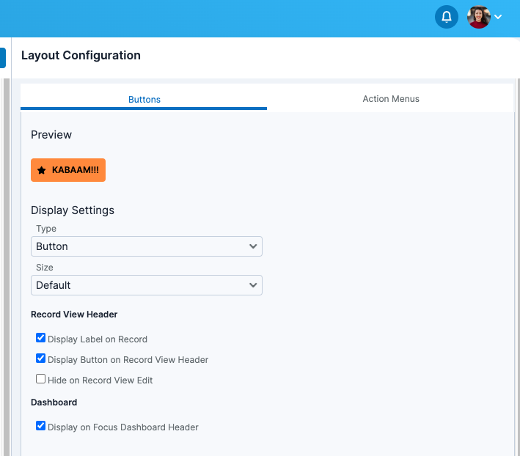Image resolution: width=520 pixels, height=456 pixels.
Task: Click the Display Settings heading
Action: click(73, 210)
